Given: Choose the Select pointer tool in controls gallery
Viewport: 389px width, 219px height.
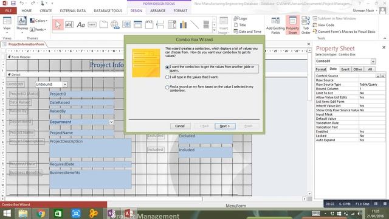Looking at the screenshot, I should click(58, 24).
